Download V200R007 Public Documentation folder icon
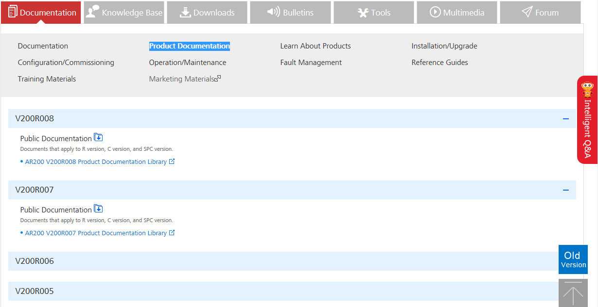This screenshot has width=598, height=307. tap(98, 209)
